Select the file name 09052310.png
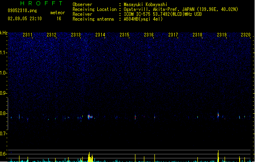 (x=22, y=11)
